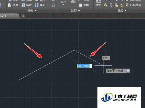145x108 pixels.
Task: Open the dropdown arrow at far left of ribbon
Action: point(3,5)
